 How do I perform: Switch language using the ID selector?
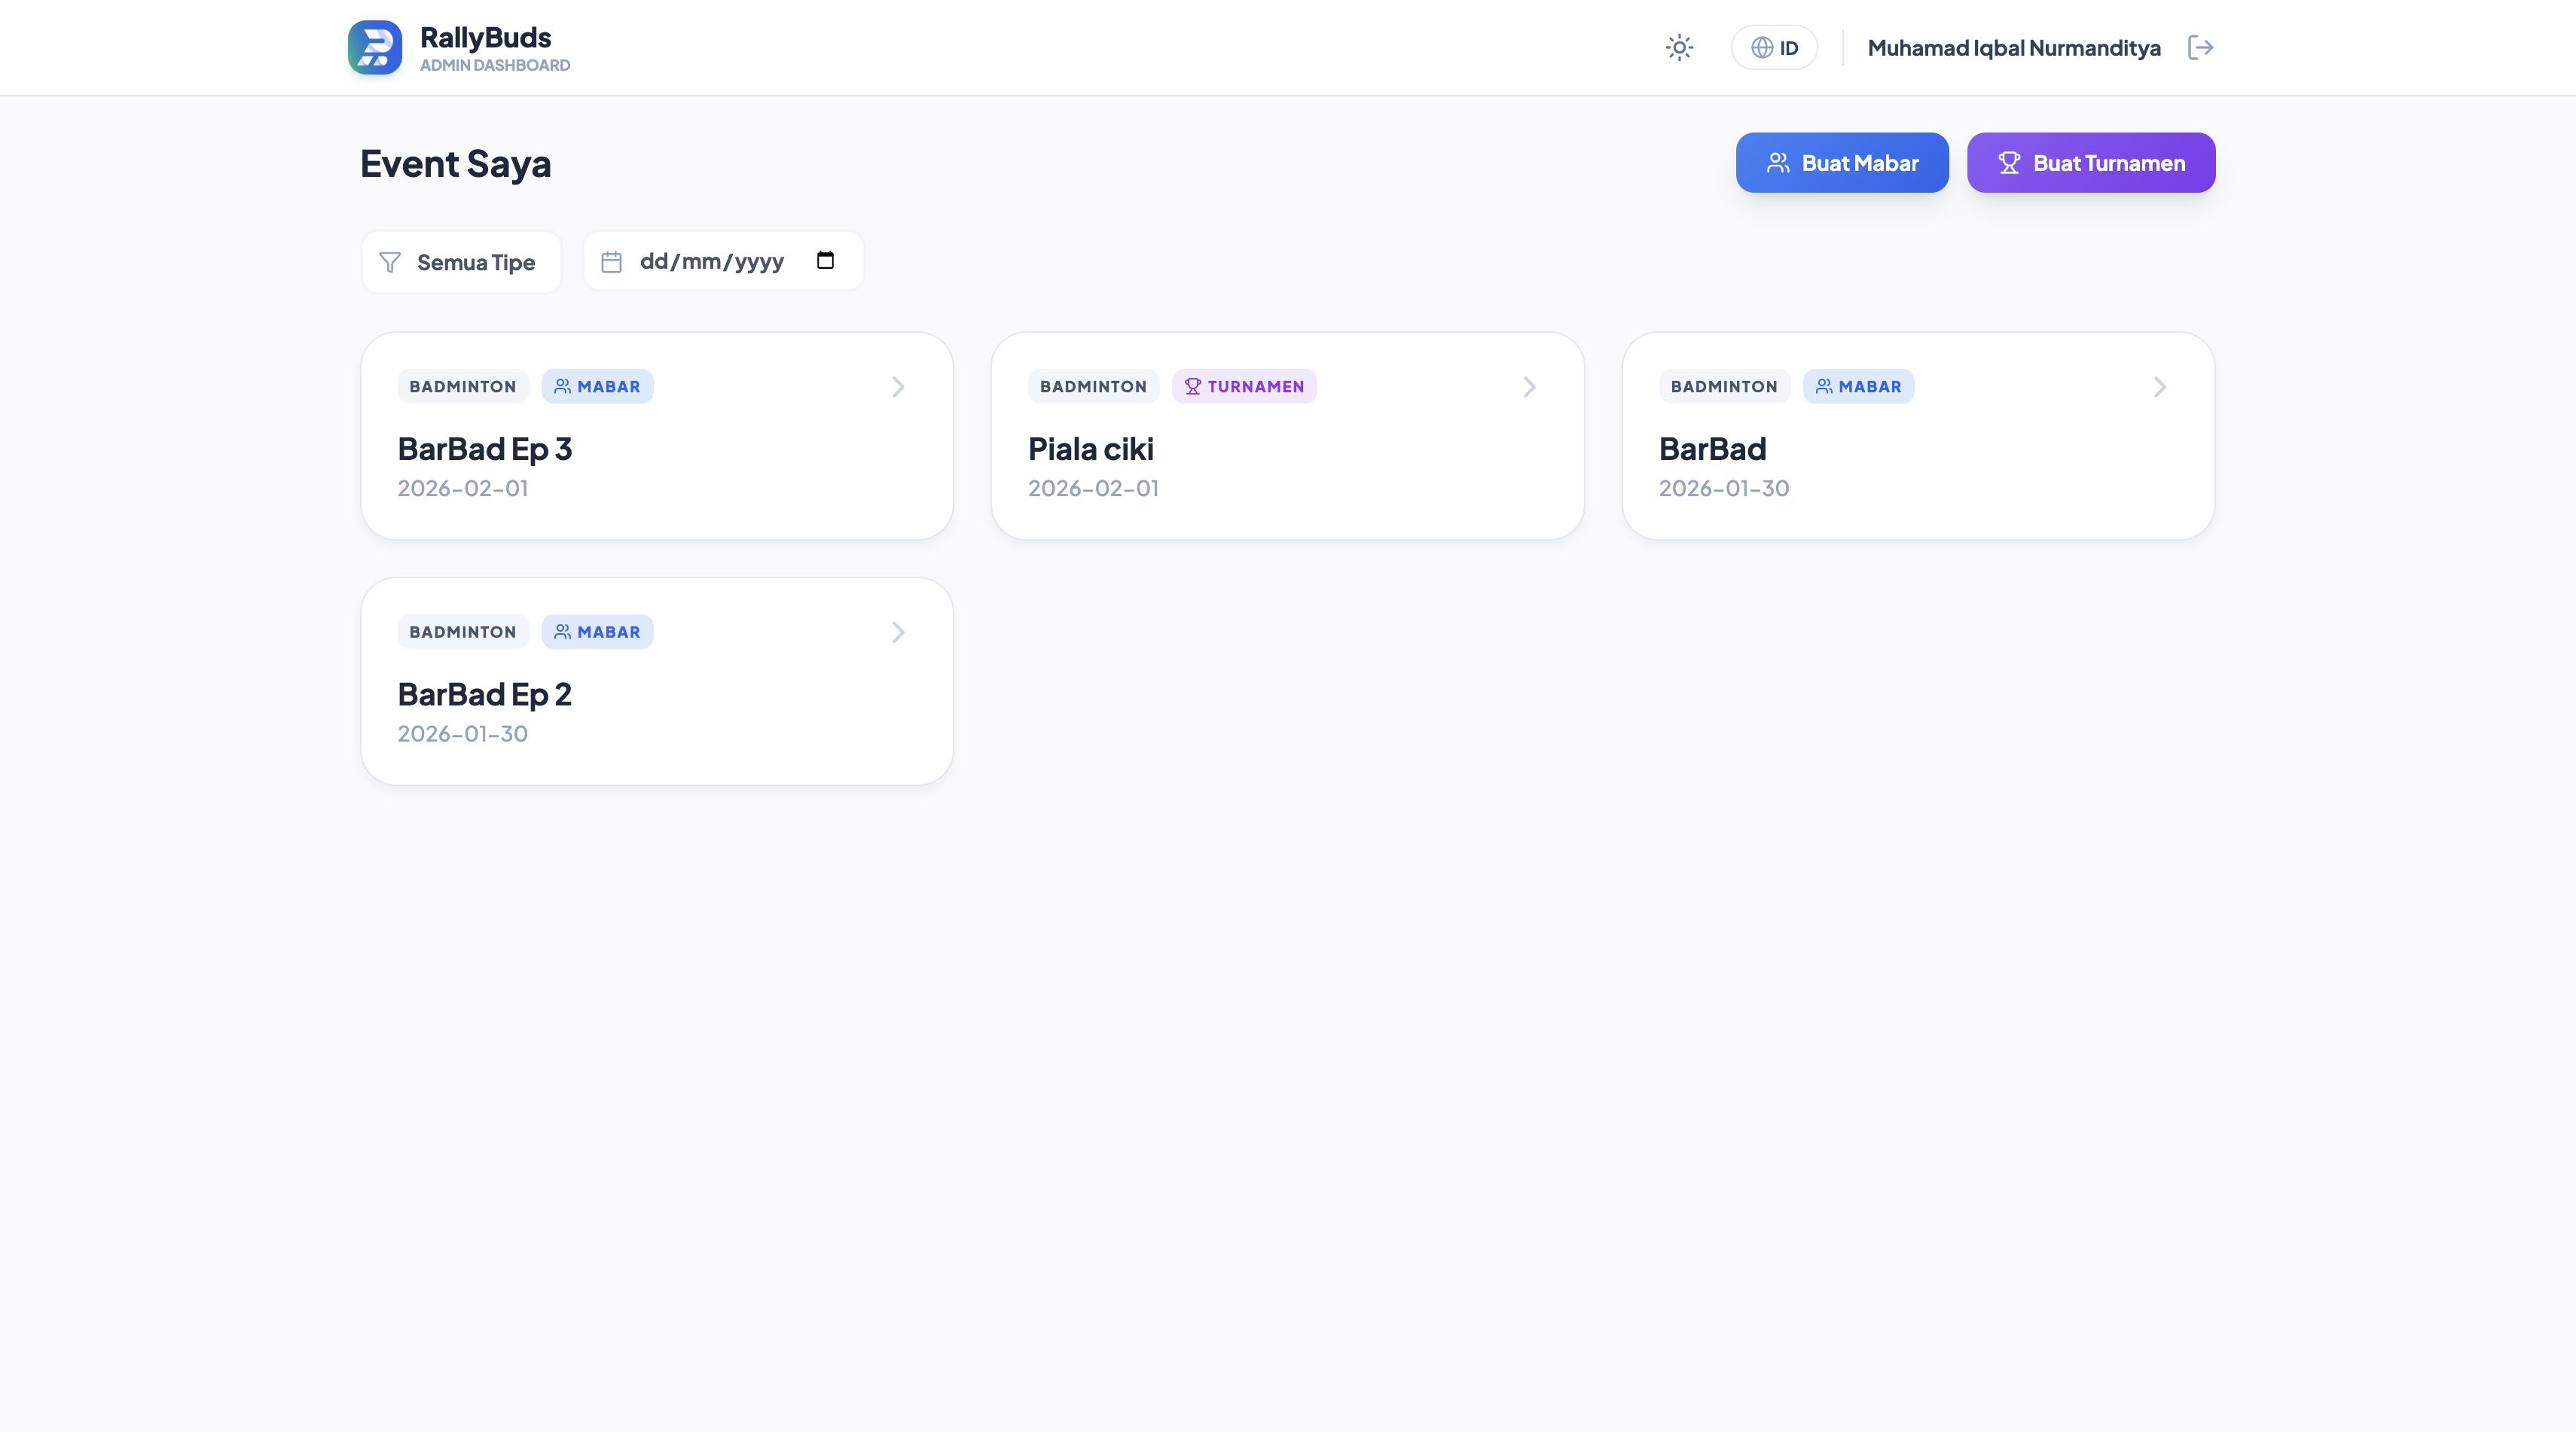1773,47
